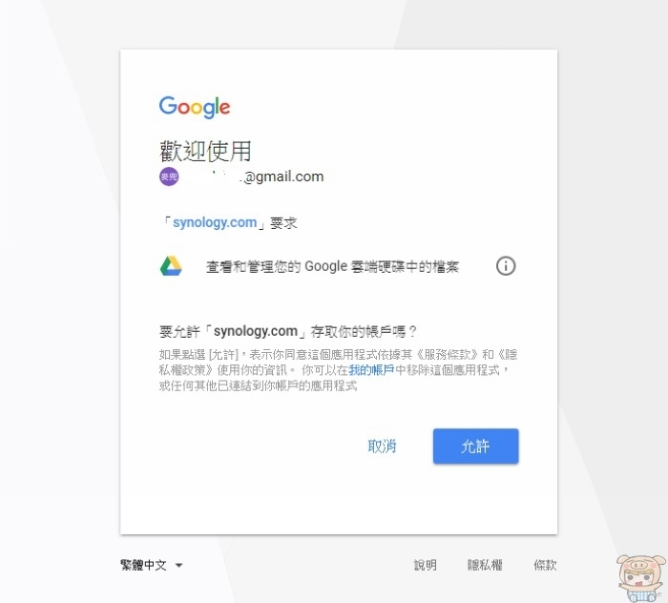The height and width of the screenshot is (603, 668).
Task: Open the 隱私權 footer link
Action: [485, 566]
